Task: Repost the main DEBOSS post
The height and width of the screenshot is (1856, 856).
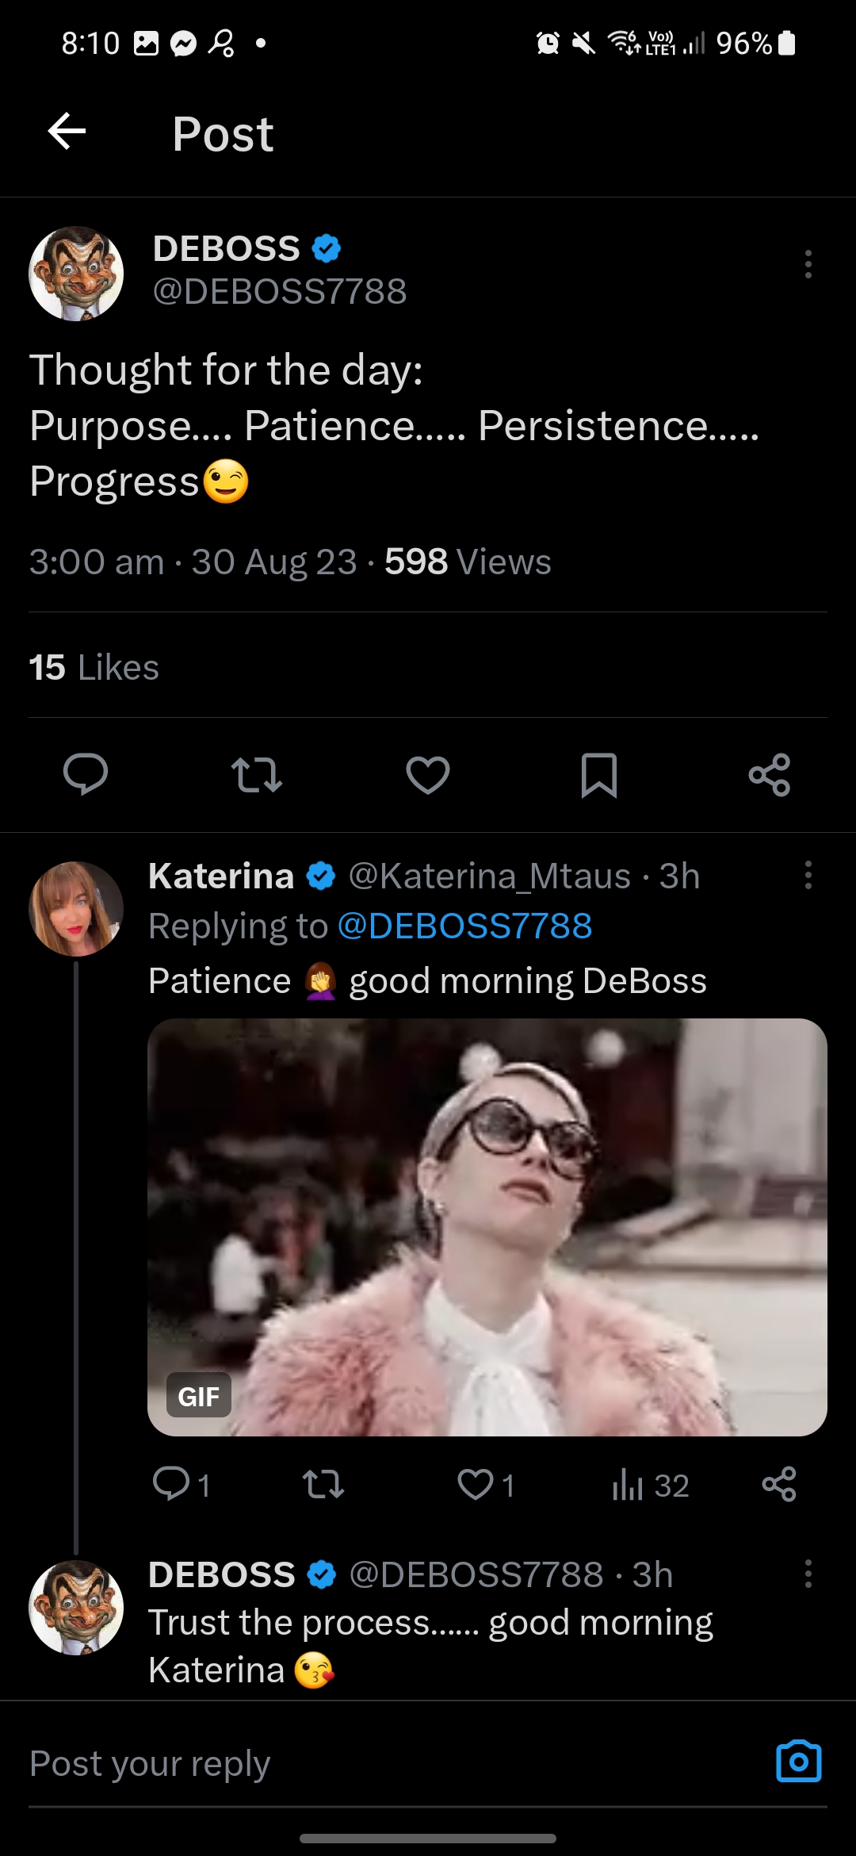Action: point(256,775)
